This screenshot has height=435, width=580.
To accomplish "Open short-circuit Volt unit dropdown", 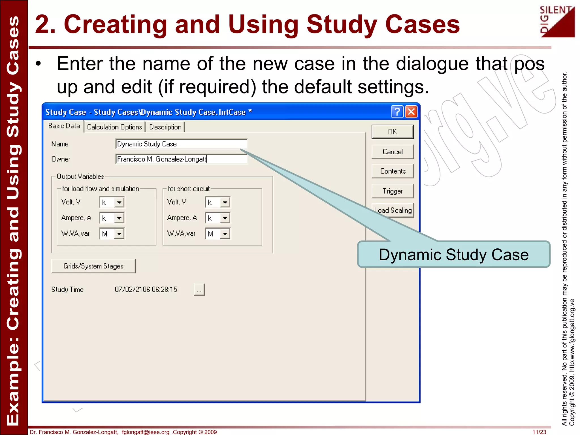I will tap(225, 202).
